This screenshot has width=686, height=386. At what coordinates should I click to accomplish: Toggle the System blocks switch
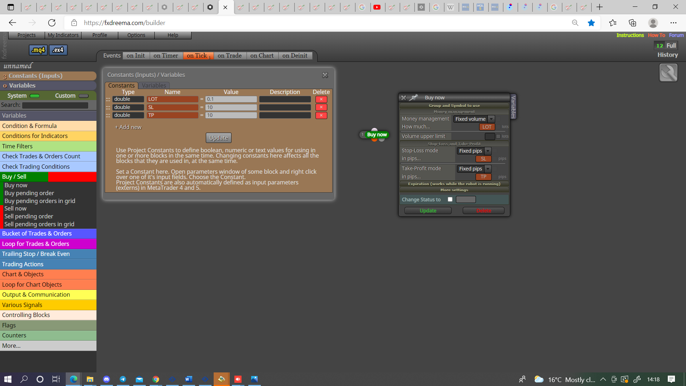pos(35,96)
